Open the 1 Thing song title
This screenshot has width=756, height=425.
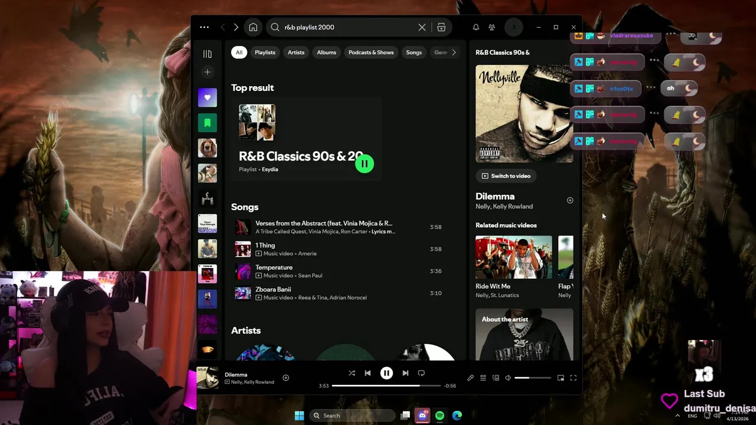click(265, 246)
